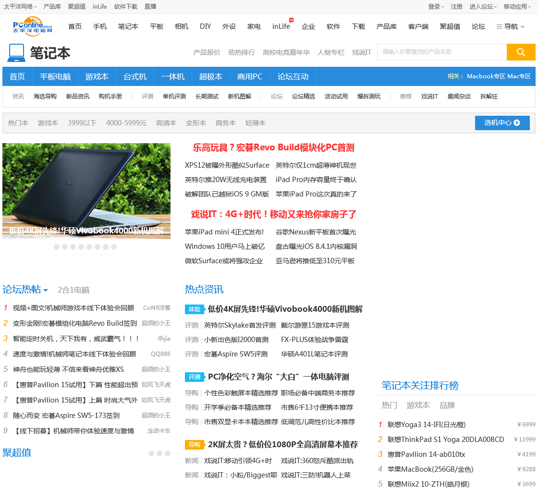This screenshot has width=538, height=489.
Task: Click DIY in main navigation
Action: (205, 26)
